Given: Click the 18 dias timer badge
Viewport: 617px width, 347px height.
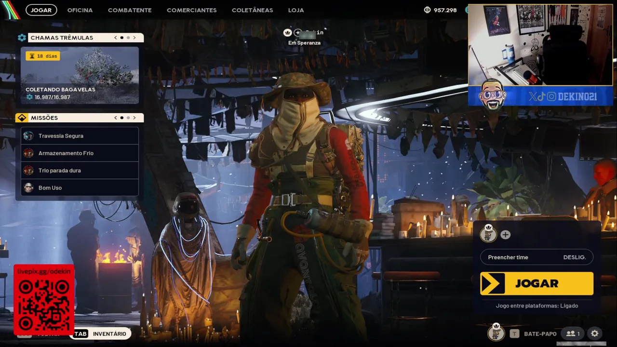Looking at the screenshot, I should tap(43, 56).
